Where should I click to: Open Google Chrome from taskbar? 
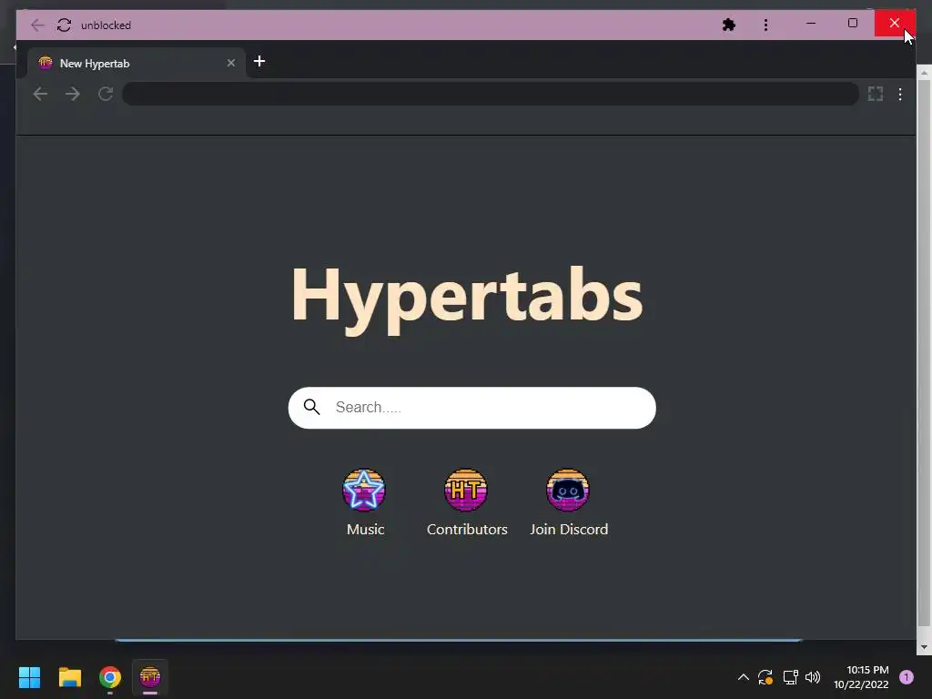(x=110, y=677)
